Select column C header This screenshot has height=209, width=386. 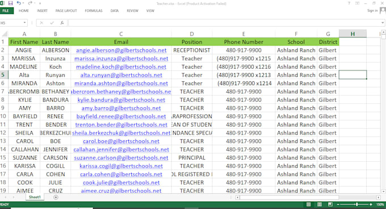121,34
